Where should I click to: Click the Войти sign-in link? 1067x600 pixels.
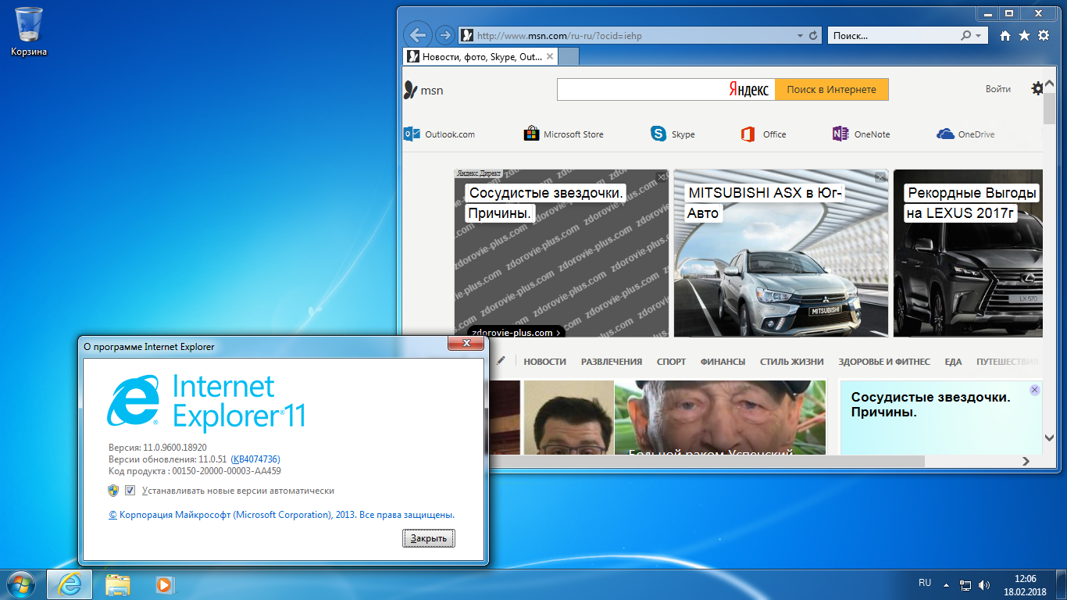click(x=997, y=89)
